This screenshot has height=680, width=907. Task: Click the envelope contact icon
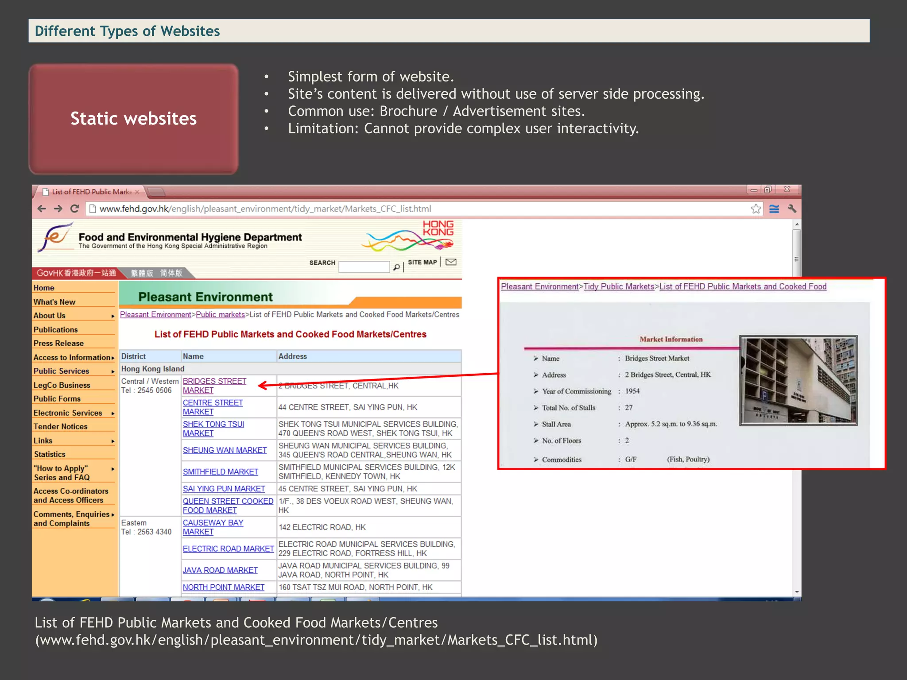pos(451,262)
